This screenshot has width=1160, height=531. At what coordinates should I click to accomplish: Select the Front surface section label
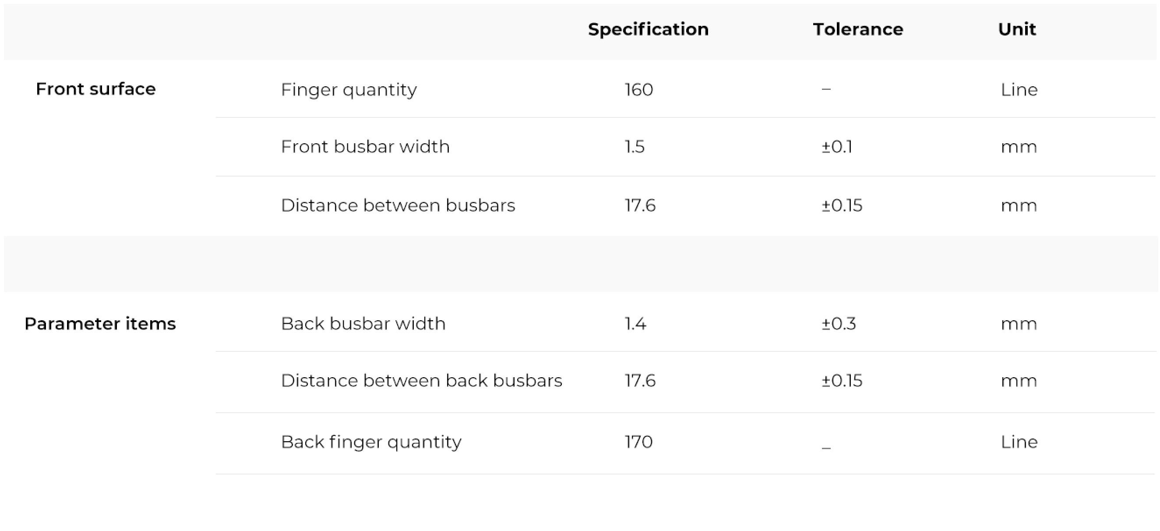click(95, 89)
